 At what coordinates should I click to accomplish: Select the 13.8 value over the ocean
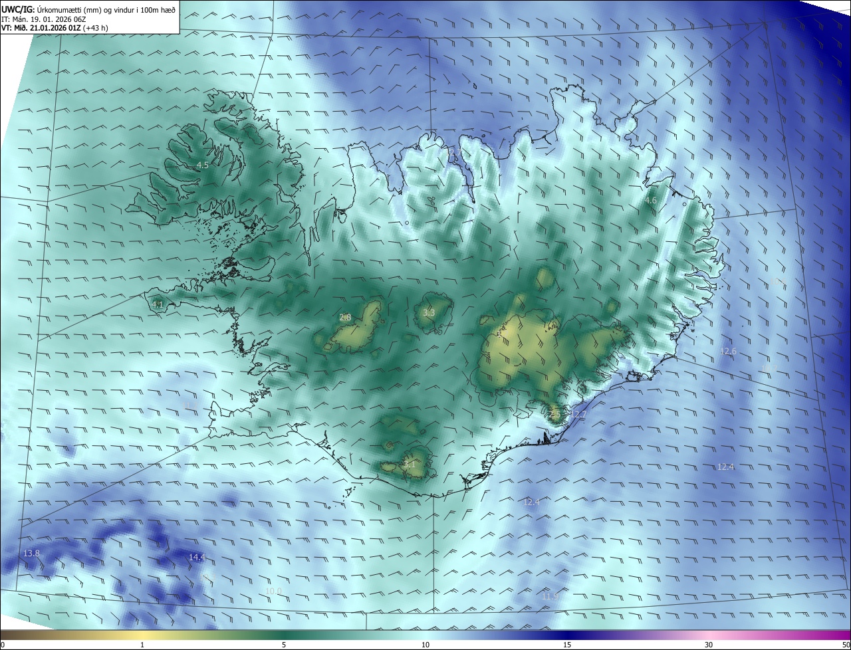pos(31,553)
